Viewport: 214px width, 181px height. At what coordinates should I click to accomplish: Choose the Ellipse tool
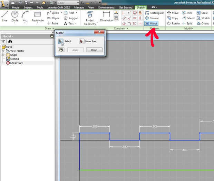click(53, 18)
